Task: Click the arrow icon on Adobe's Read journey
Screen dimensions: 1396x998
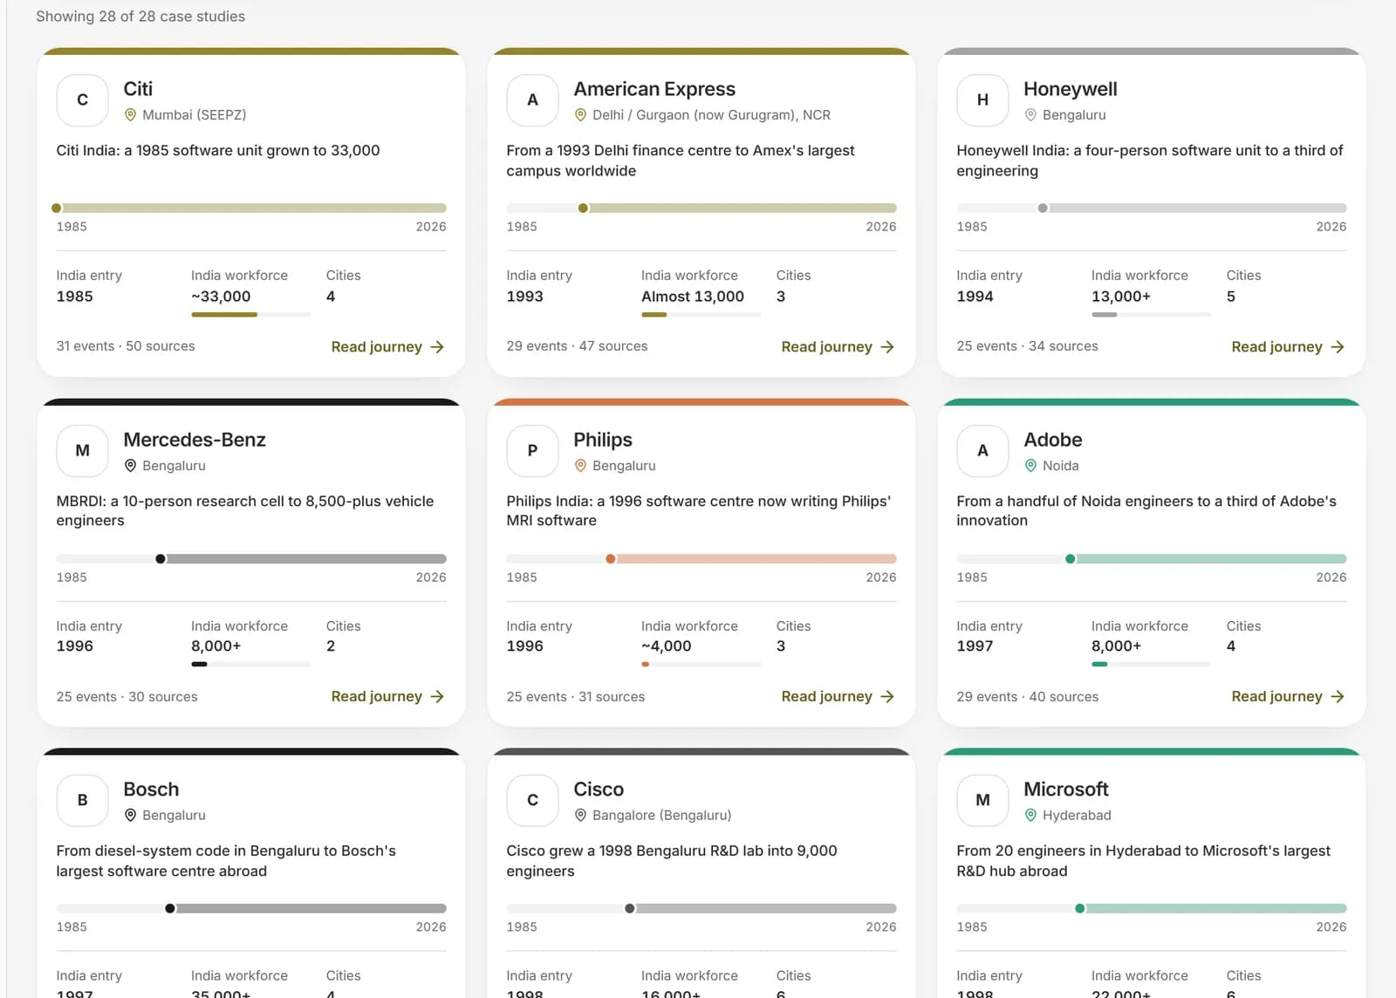Action: point(1338,696)
